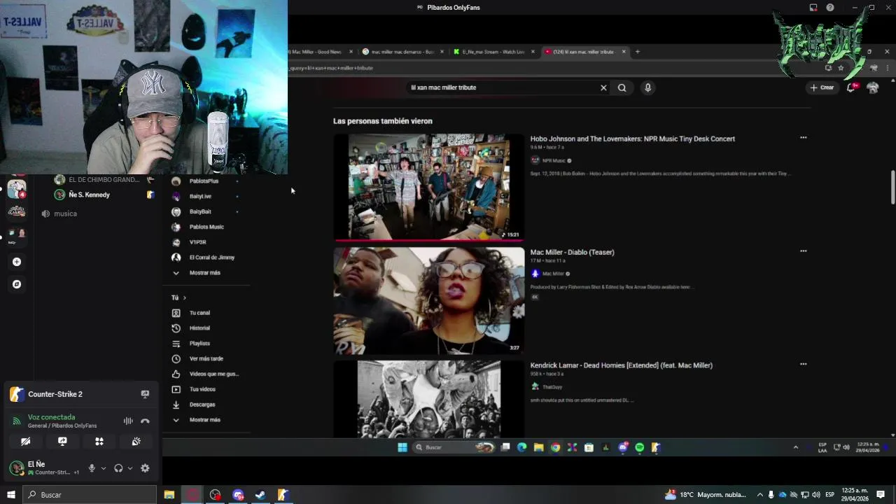896x504 pixels.
Task: Visit the ThatGuyy channel
Action: click(552, 387)
